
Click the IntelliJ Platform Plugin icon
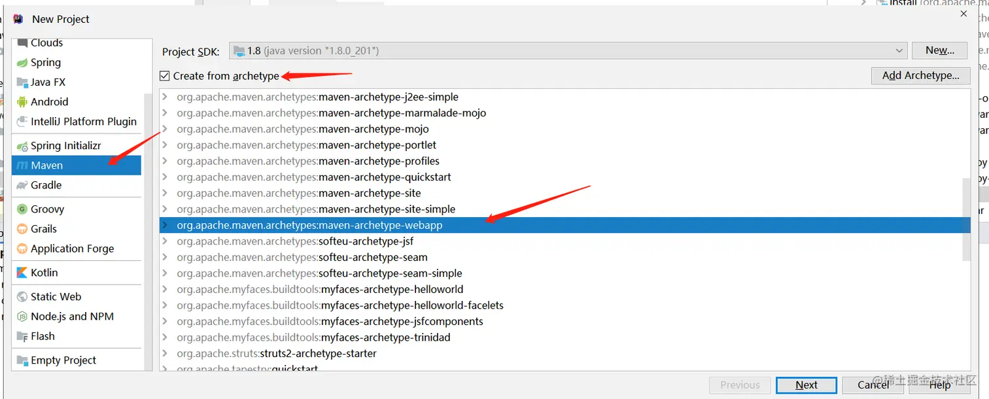[x=22, y=122]
